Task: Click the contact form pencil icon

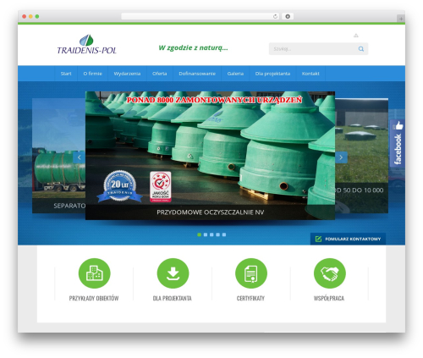Action: point(318,239)
